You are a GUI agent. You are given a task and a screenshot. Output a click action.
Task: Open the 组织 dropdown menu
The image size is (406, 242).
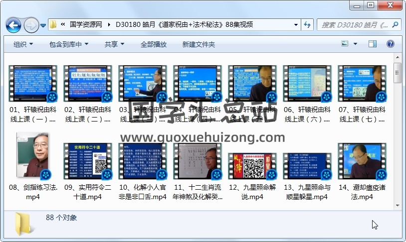(23, 44)
